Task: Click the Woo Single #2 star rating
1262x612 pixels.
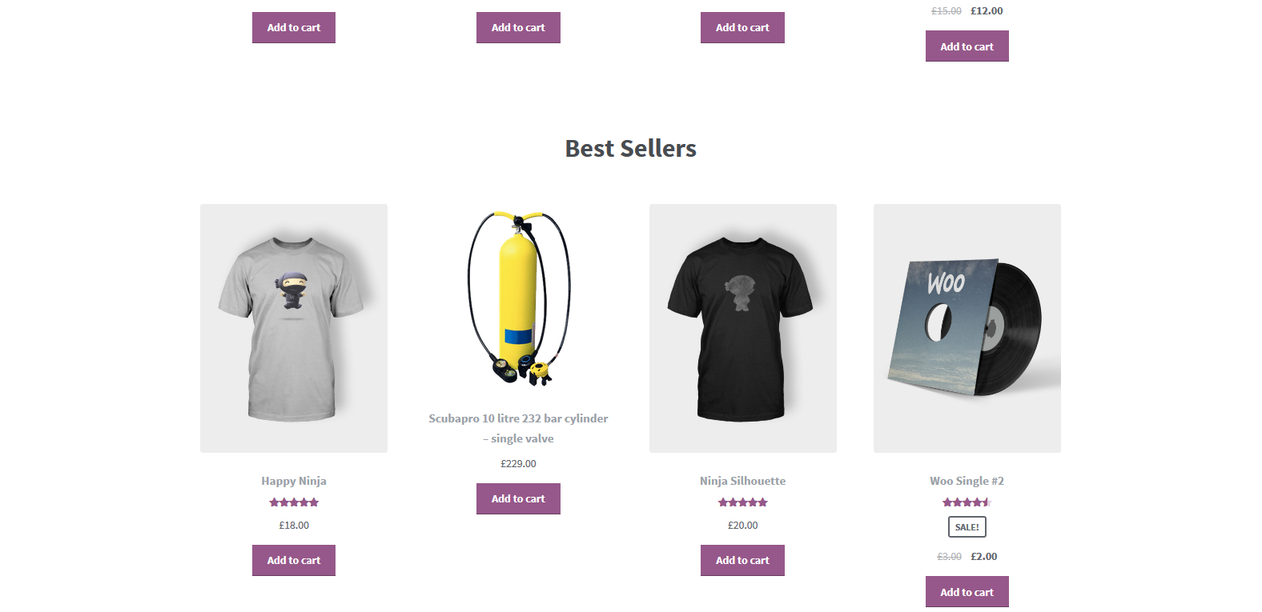Action: (x=967, y=502)
